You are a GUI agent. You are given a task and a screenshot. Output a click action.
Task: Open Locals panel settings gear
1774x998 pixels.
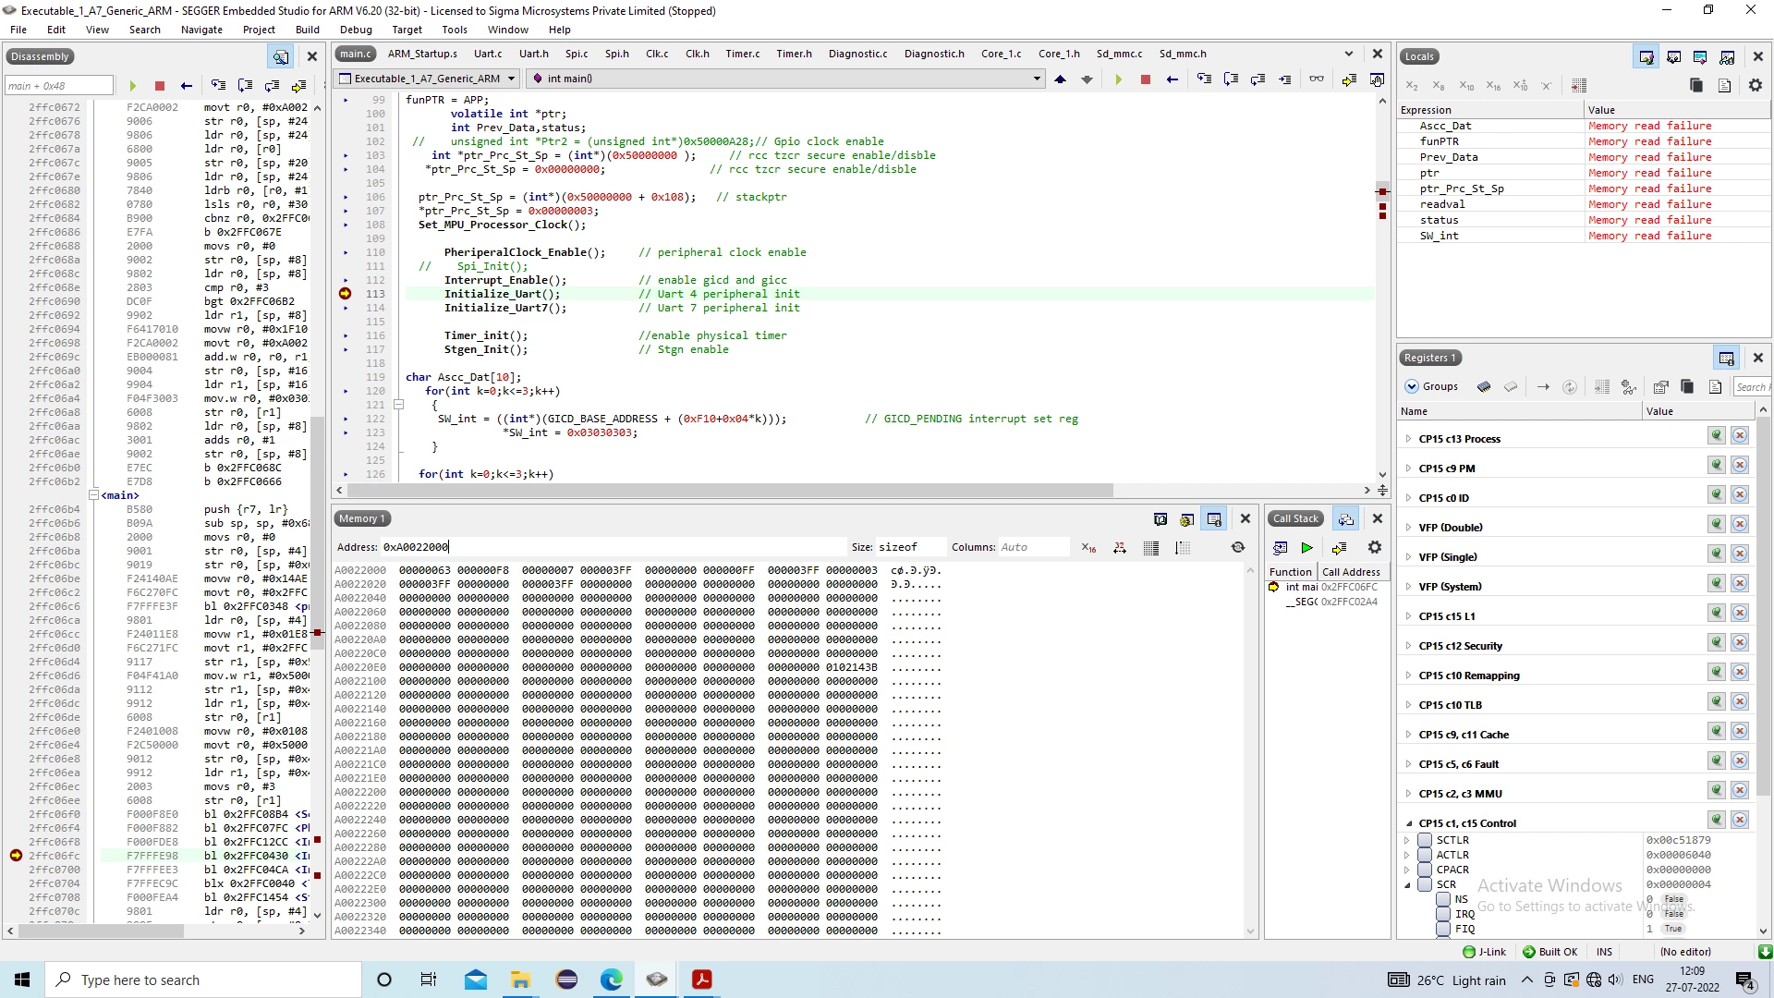pos(1756,86)
